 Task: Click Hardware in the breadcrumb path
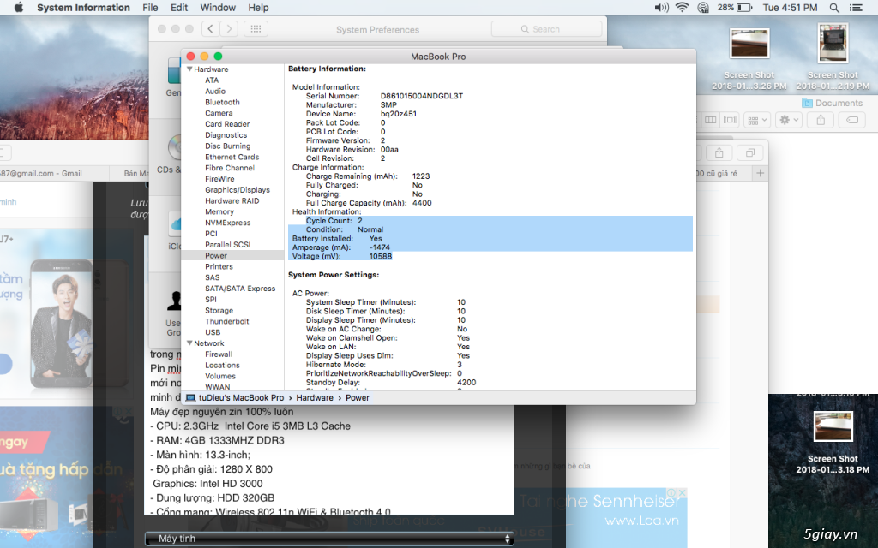(315, 397)
